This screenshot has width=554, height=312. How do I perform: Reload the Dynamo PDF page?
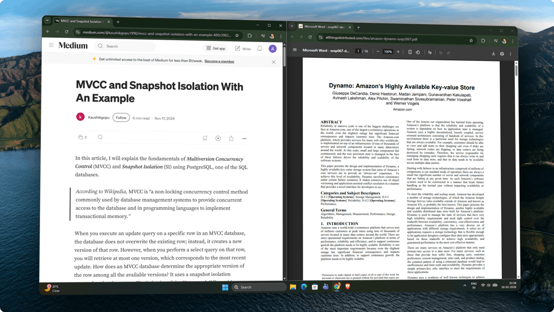pyautogui.click(x=310, y=38)
